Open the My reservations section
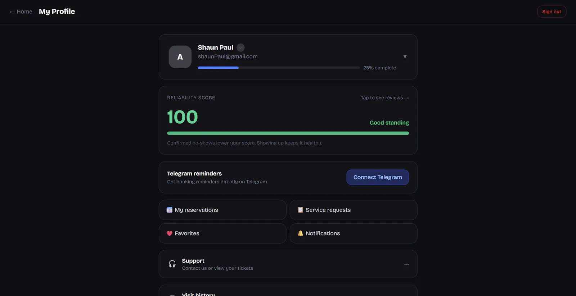 [x=222, y=210]
